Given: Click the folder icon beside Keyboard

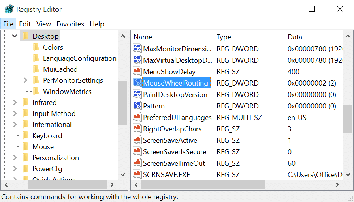Looking at the screenshot, I should point(26,136).
